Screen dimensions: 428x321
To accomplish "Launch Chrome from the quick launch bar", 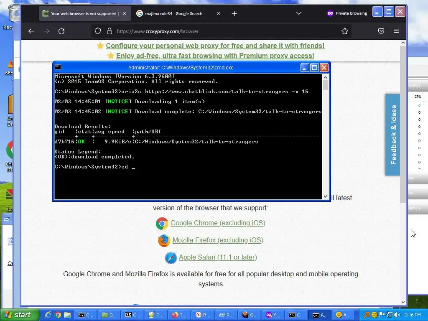I will (x=58, y=315).
